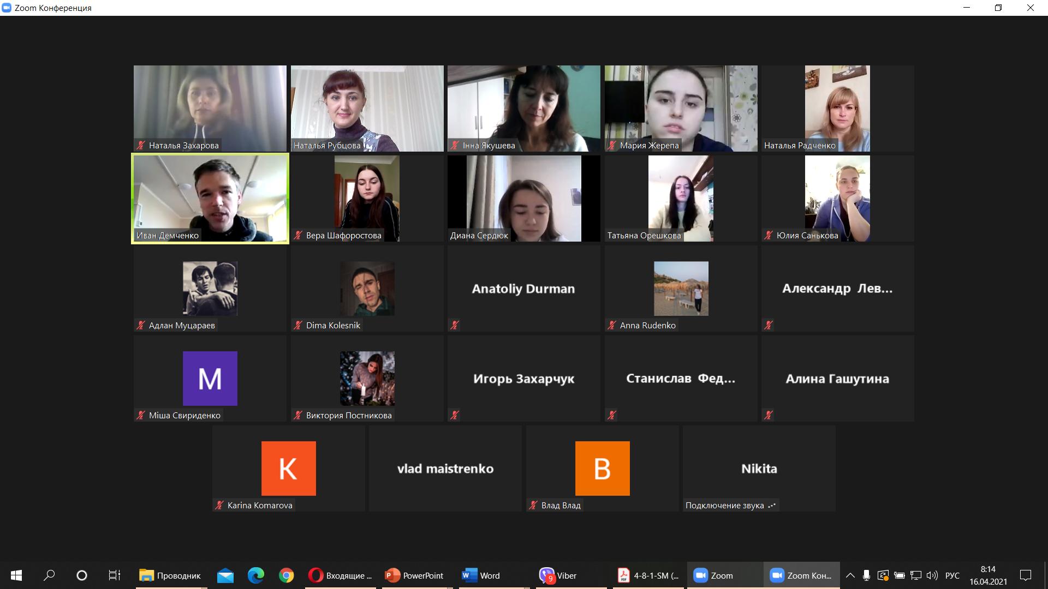Open Viber from the taskbar

[x=558, y=575]
